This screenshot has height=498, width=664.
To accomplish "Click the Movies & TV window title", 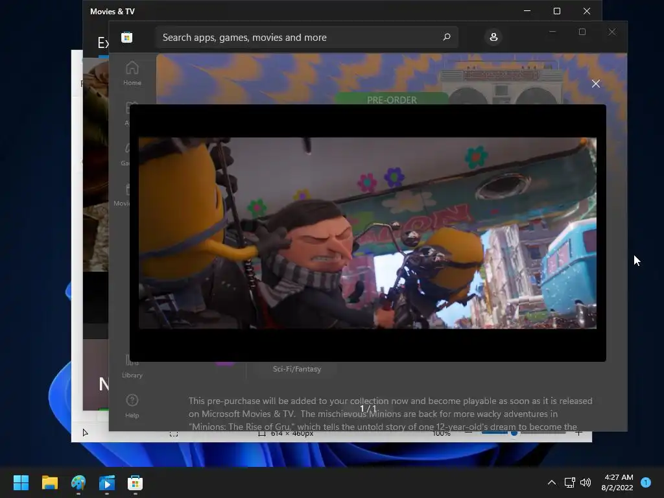I will coord(112,12).
